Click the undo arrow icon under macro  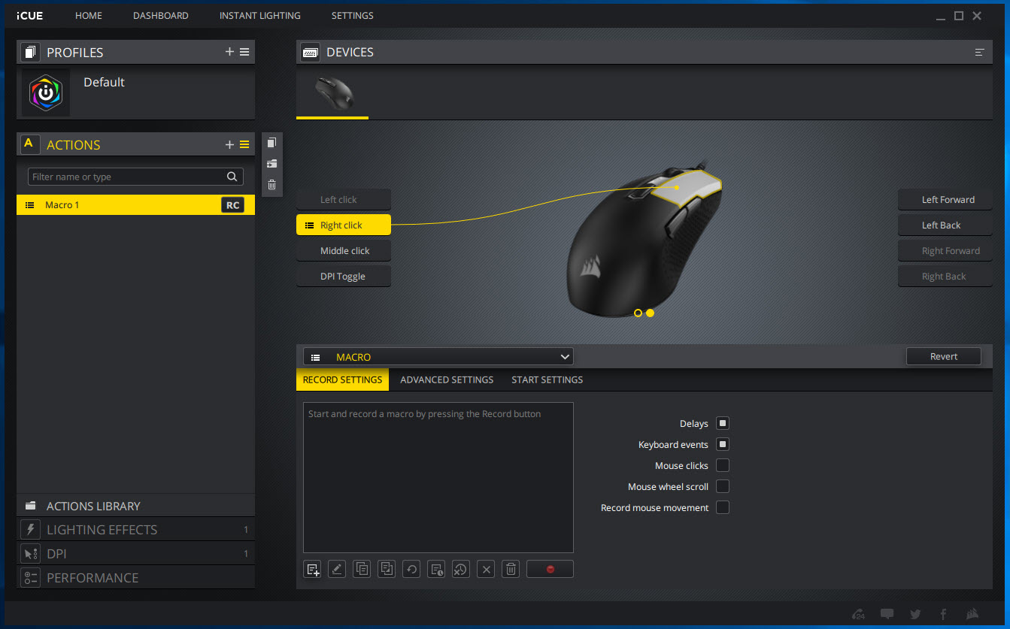click(x=411, y=569)
